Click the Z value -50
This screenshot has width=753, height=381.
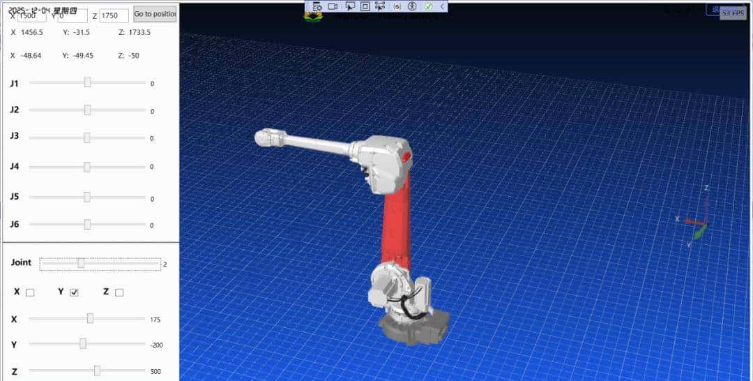click(x=133, y=55)
